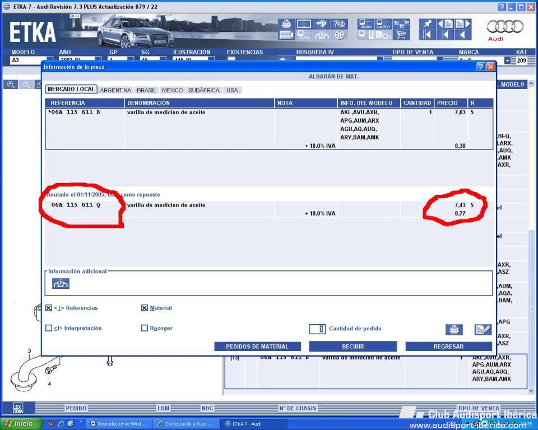
Task: Open the ELSA system icon
Action: pyautogui.click(x=366, y=24)
